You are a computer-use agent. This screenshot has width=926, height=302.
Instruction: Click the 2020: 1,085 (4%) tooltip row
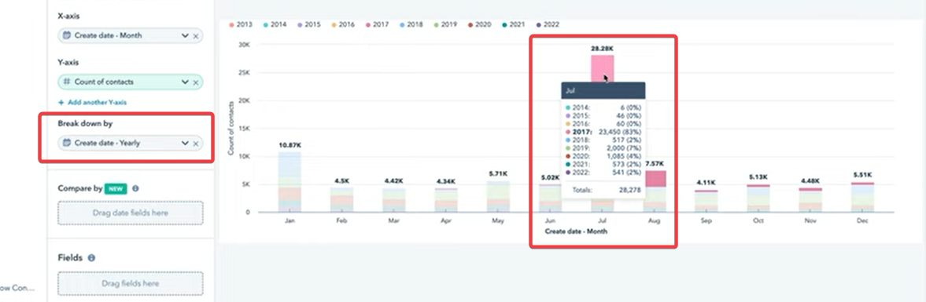603,157
